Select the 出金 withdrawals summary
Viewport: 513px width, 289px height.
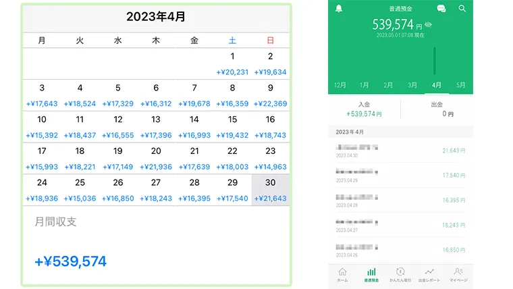click(x=436, y=109)
